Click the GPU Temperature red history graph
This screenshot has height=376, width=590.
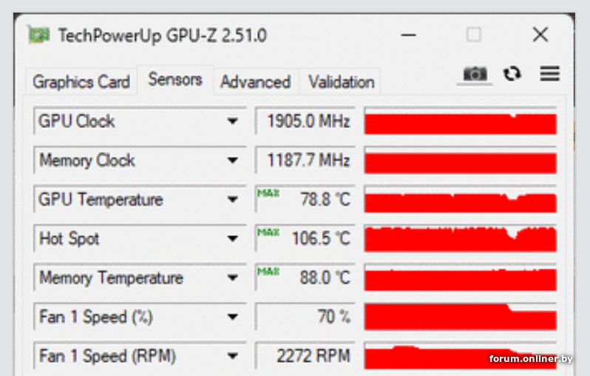click(x=461, y=199)
